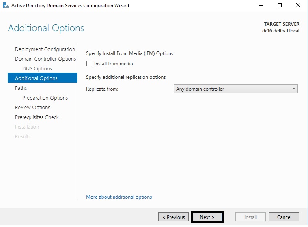The height and width of the screenshot is (227, 308).
Task: Click the Install from media label
Action: click(113, 64)
